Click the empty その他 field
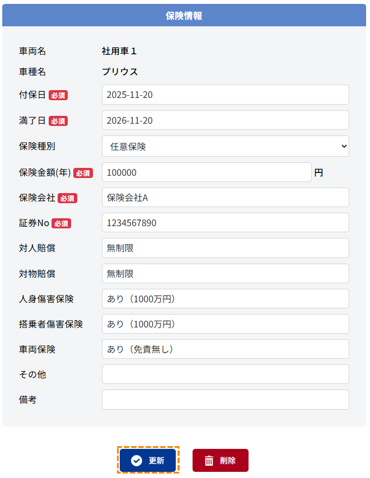This screenshot has width=370, height=478. [225, 374]
